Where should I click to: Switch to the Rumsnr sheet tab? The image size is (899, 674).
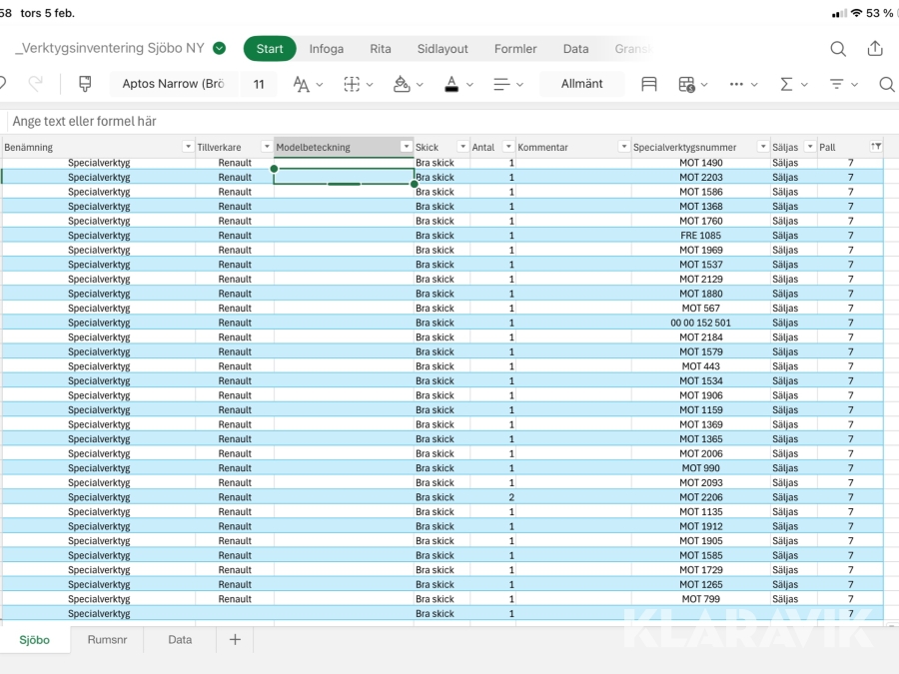[107, 640]
